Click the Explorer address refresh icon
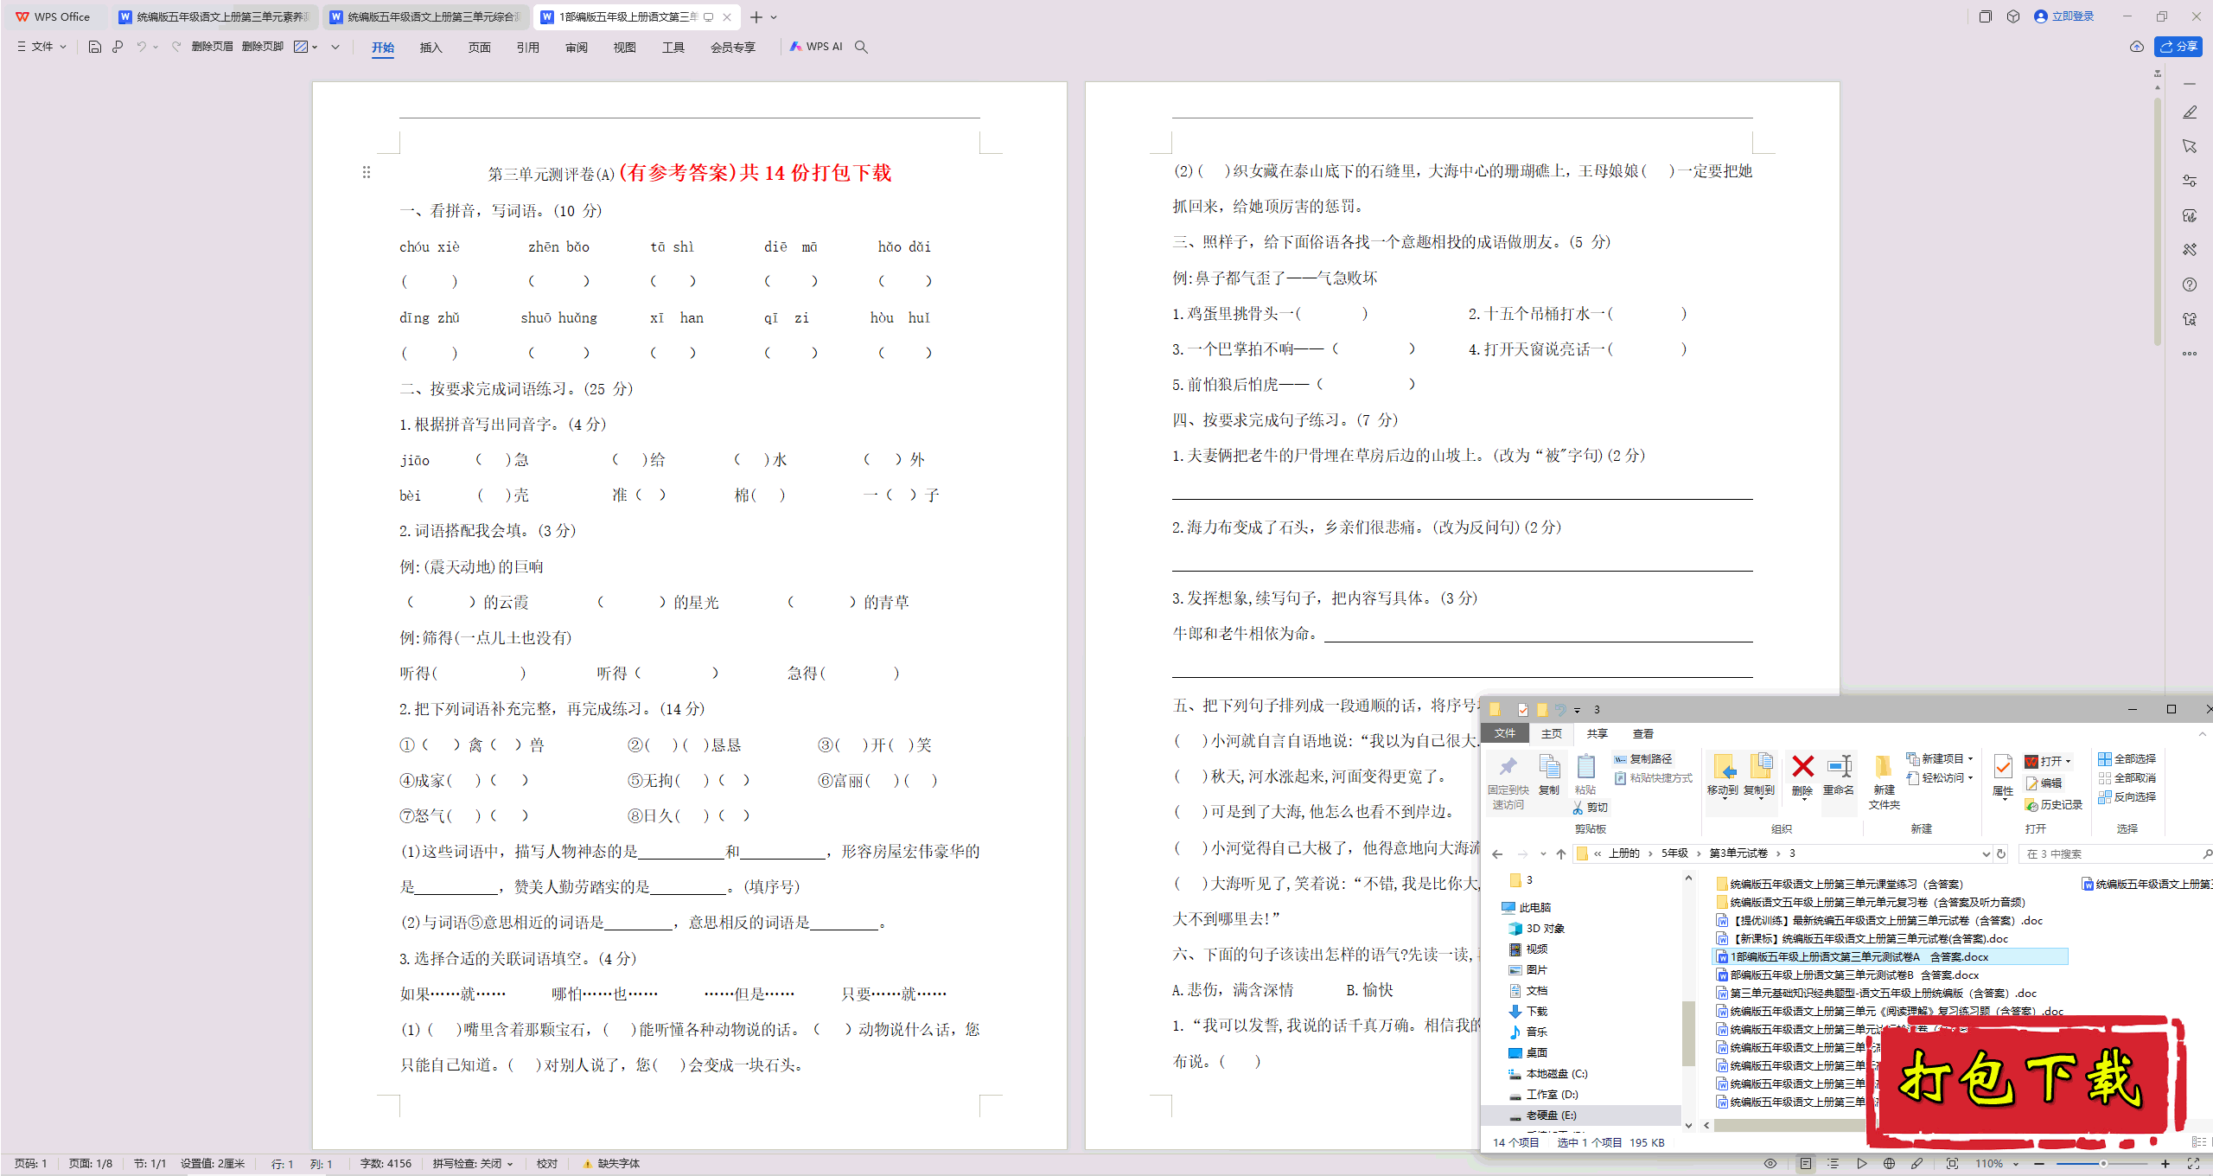Image resolution: width=2213 pixels, height=1176 pixels. click(2000, 853)
